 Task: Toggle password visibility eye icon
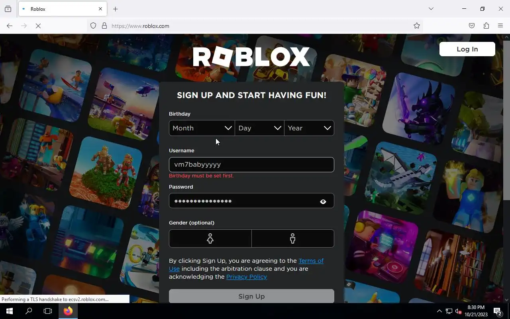tap(323, 201)
